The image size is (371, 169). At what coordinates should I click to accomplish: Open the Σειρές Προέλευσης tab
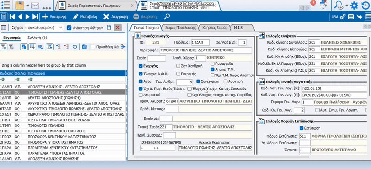[180, 28]
